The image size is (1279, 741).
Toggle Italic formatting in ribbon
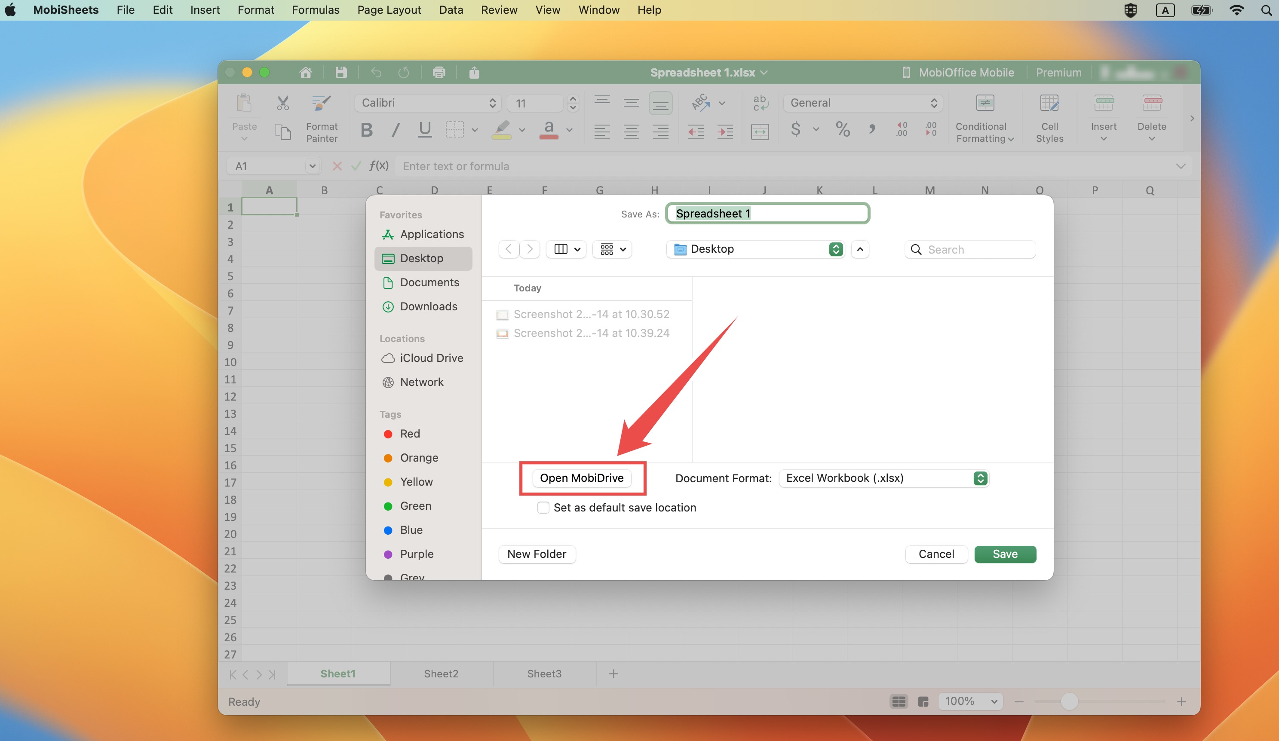point(396,130)
